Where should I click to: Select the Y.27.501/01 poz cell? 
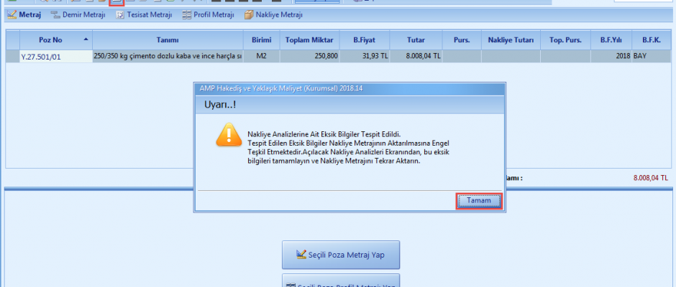49,55
